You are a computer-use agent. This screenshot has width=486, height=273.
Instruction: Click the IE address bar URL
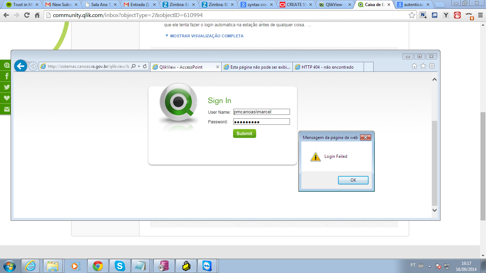[x=88, y=66]
